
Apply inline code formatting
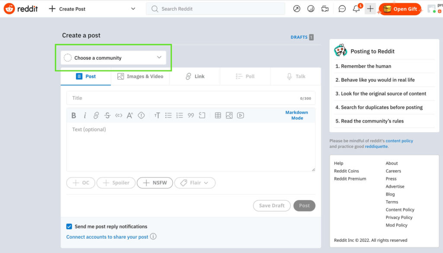tap(119, 115)
